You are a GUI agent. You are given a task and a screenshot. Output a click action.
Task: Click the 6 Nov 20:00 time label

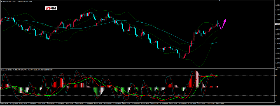tap(220, 104)
